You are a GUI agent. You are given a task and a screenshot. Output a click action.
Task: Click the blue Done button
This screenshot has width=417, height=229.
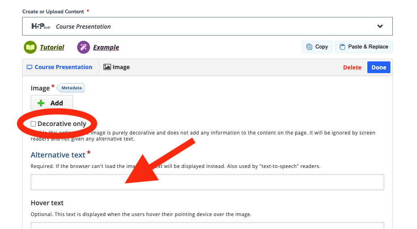(x=379, y=67)
